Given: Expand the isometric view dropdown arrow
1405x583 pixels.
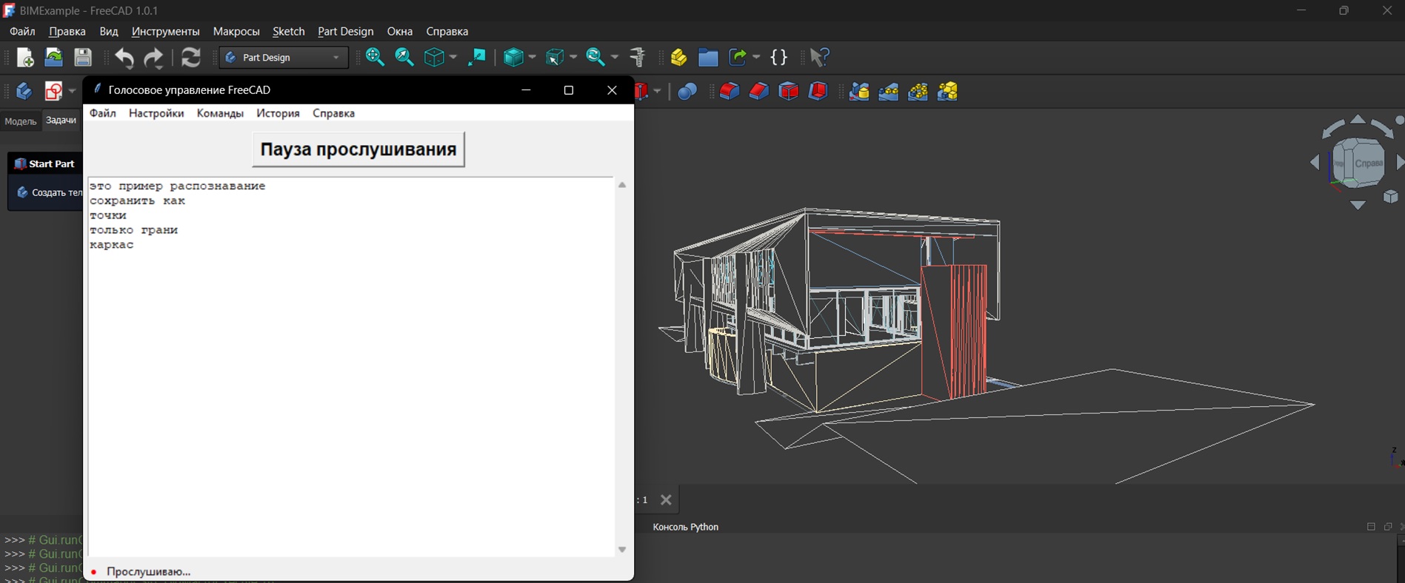Looking at the screenshot, I should click(x=453, y=58).
